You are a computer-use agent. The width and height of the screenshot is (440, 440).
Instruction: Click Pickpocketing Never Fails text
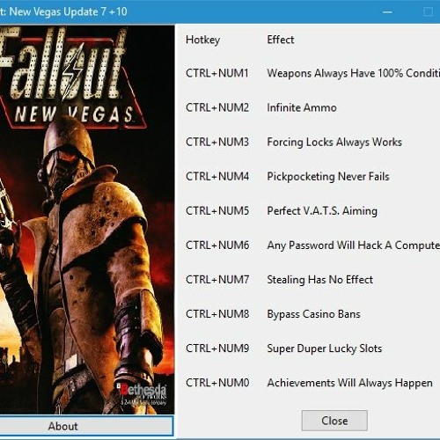[x=328, y=177]
